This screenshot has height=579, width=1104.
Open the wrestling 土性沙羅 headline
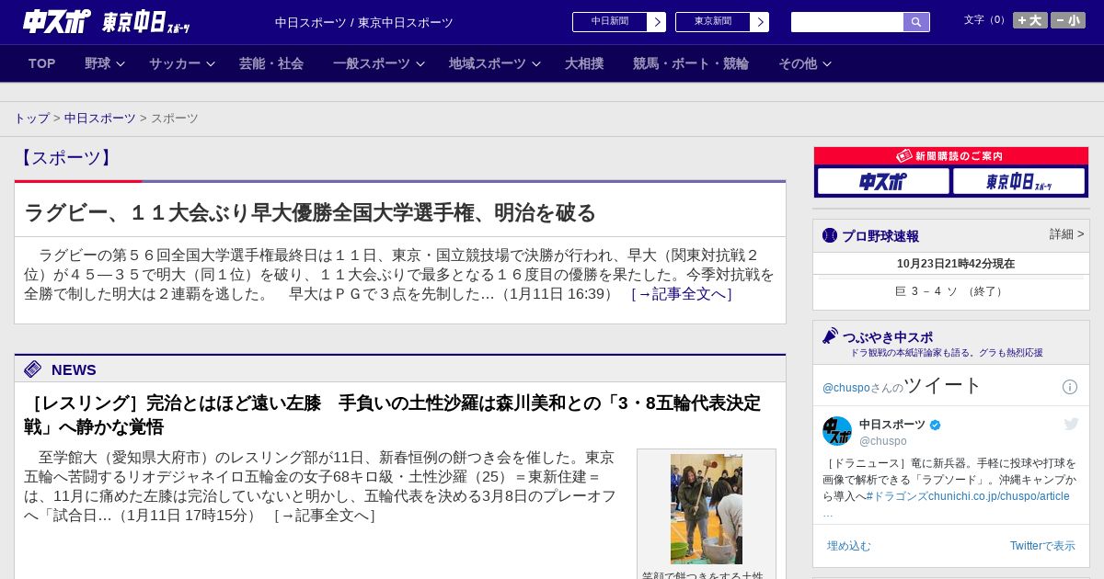393,414
